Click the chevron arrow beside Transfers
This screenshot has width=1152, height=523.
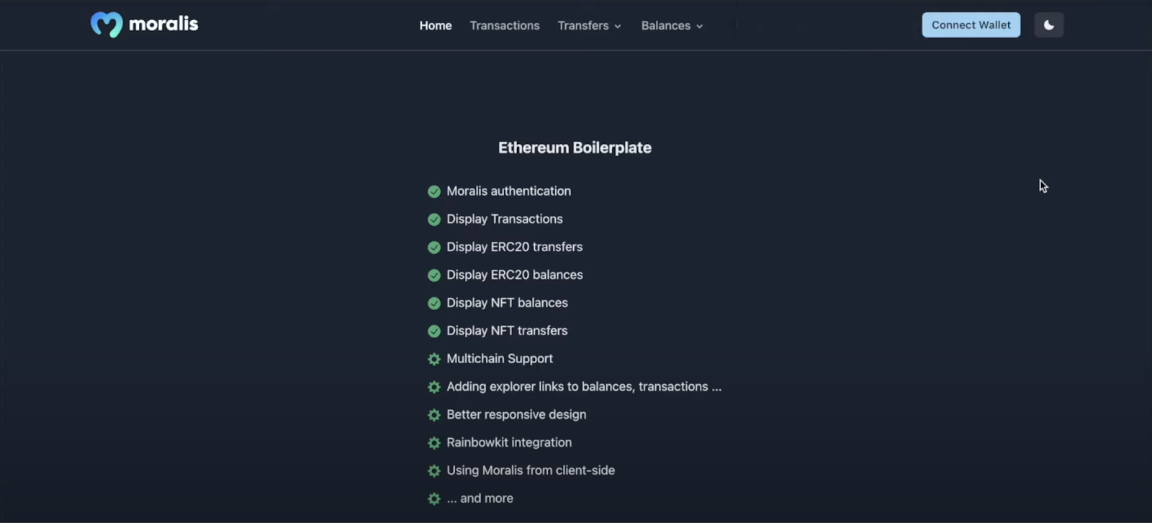pos(617,27)
